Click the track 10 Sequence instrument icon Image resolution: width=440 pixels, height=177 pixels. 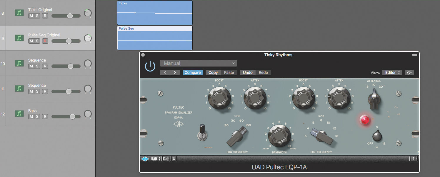19,63
